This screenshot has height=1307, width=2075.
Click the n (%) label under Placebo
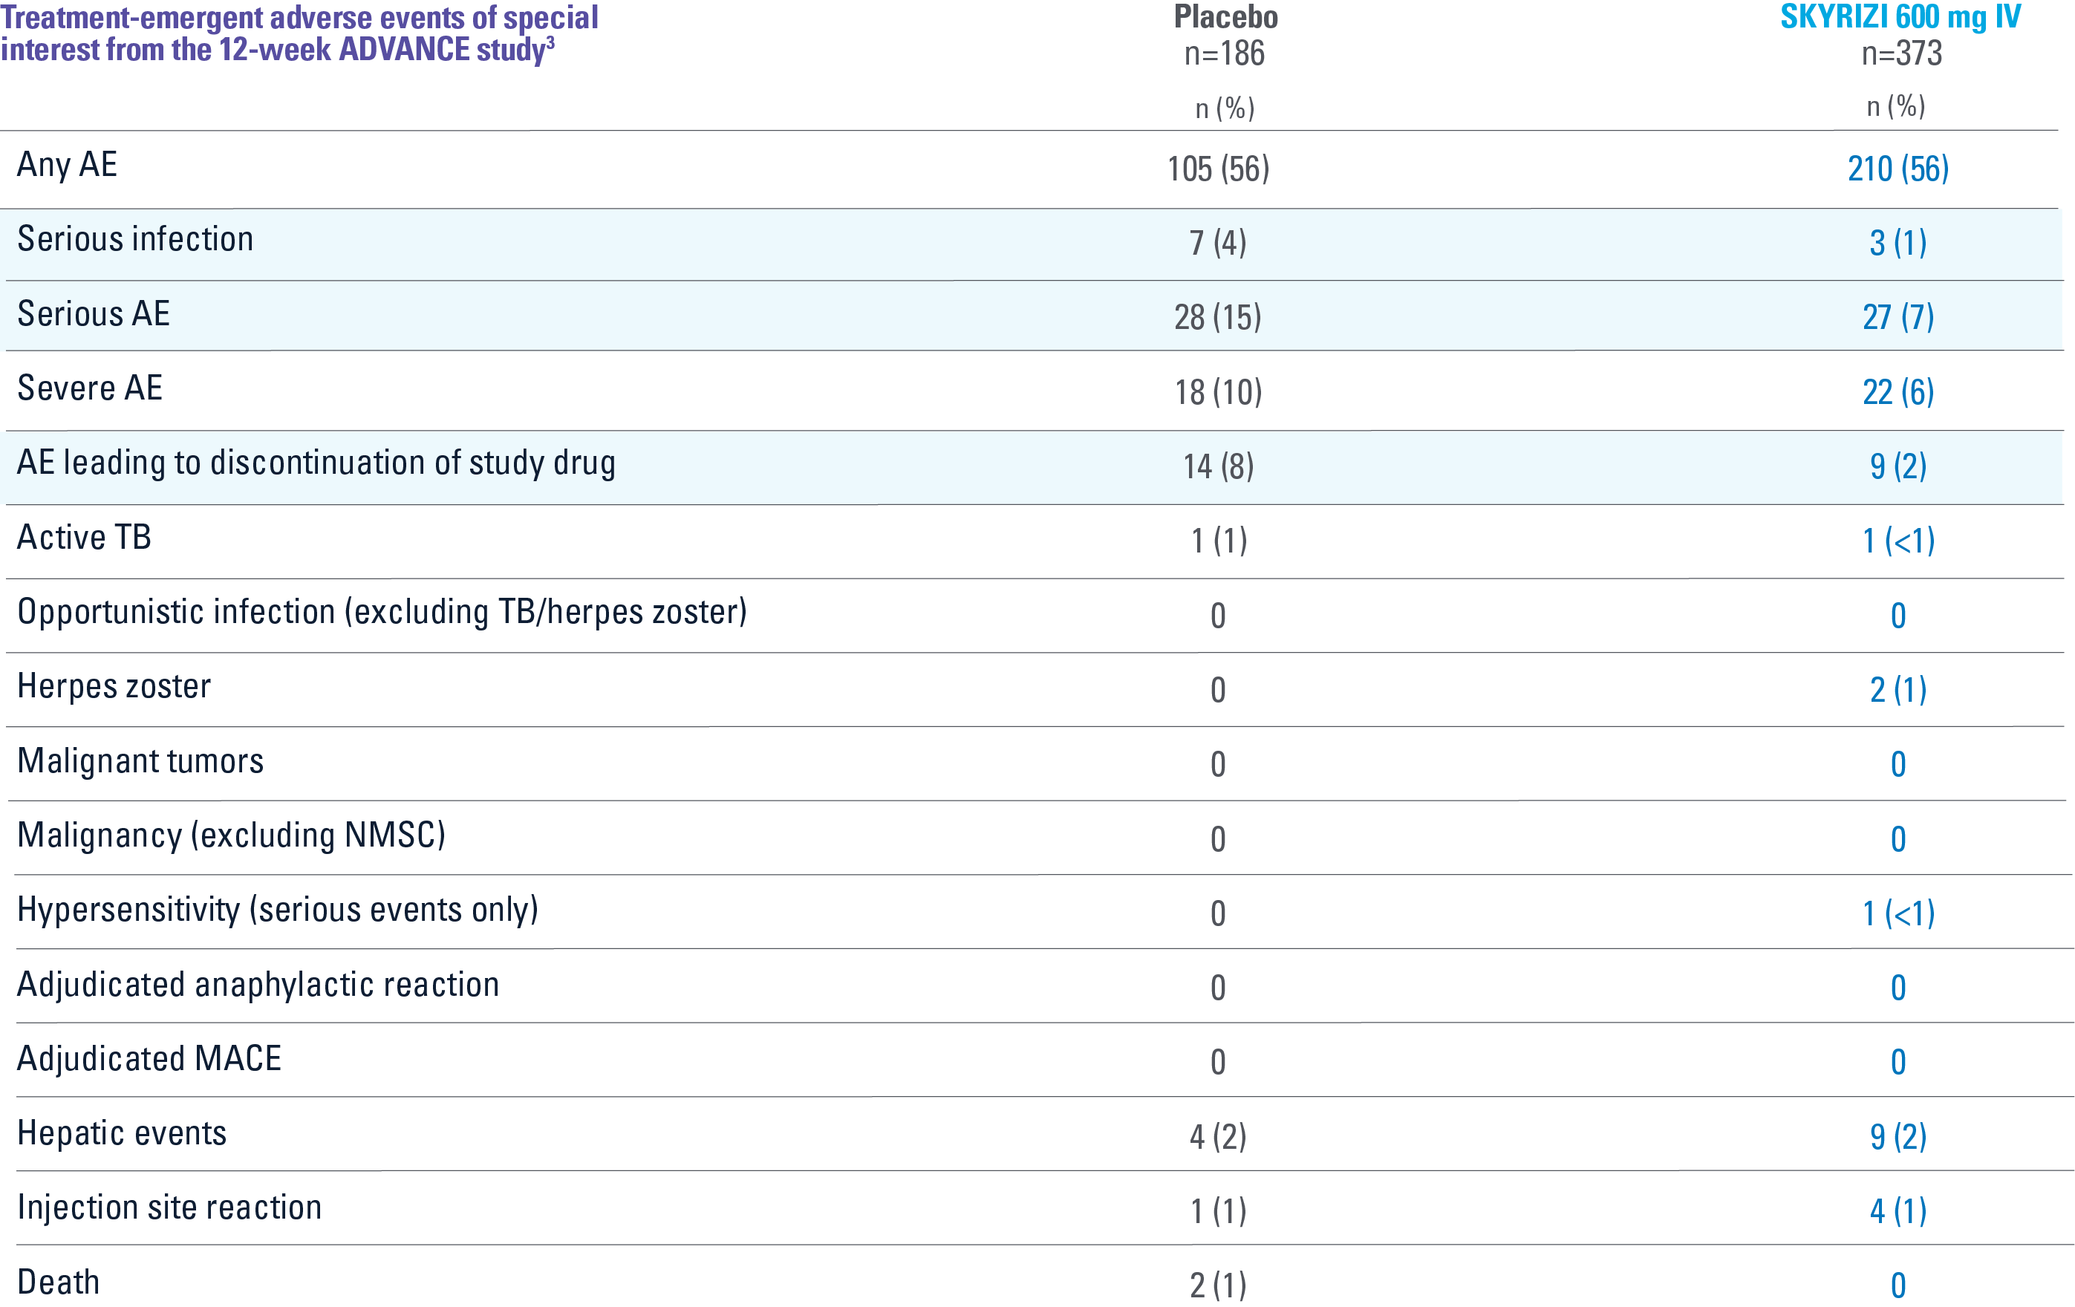[1225, 108]
